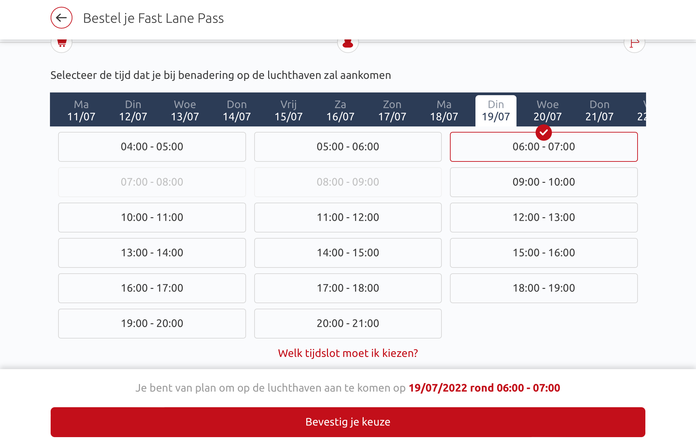The width and height of the screenshot is (696, 448).
Task: Click the partially visible 22/07 date tab
Action: point(641,110)
